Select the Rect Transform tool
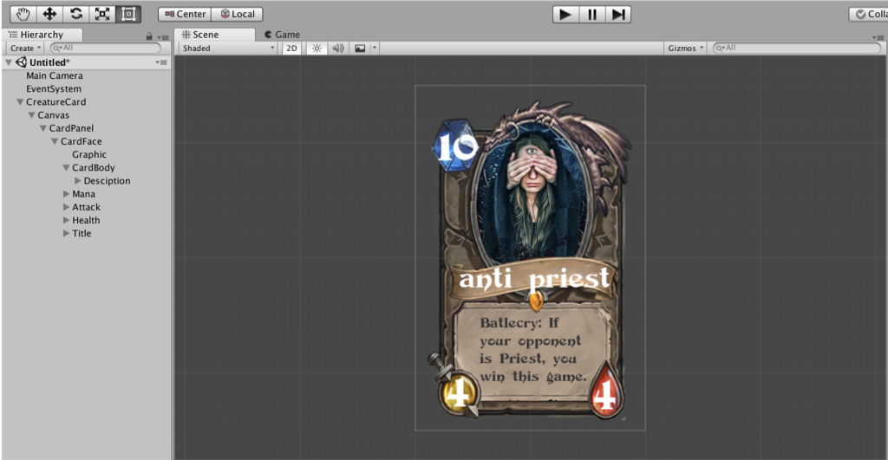Viewport: 888px width, 460px height. click(128, 14)
